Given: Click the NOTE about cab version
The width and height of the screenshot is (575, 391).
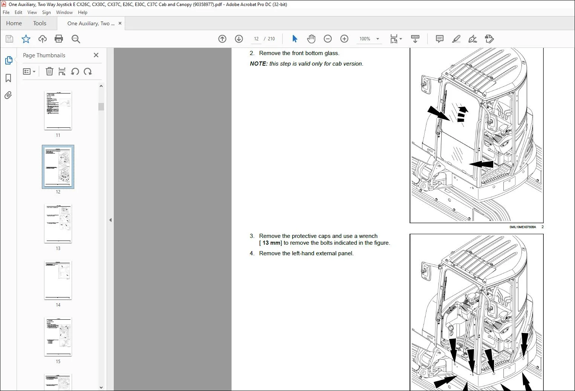Looking at the screenshot, I should tap(307, 64).
